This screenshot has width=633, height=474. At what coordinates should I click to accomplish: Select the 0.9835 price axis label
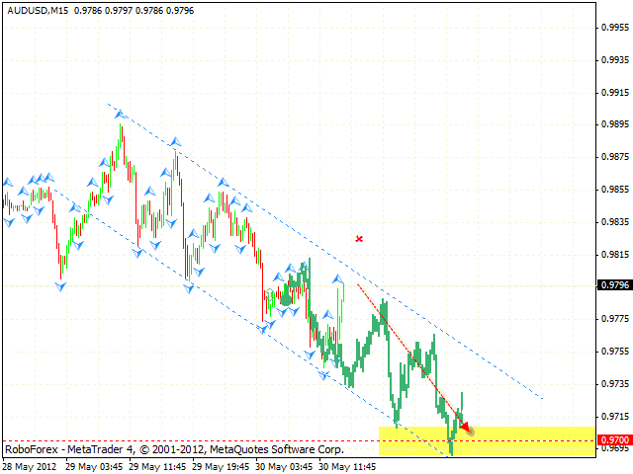click(613, 221)
